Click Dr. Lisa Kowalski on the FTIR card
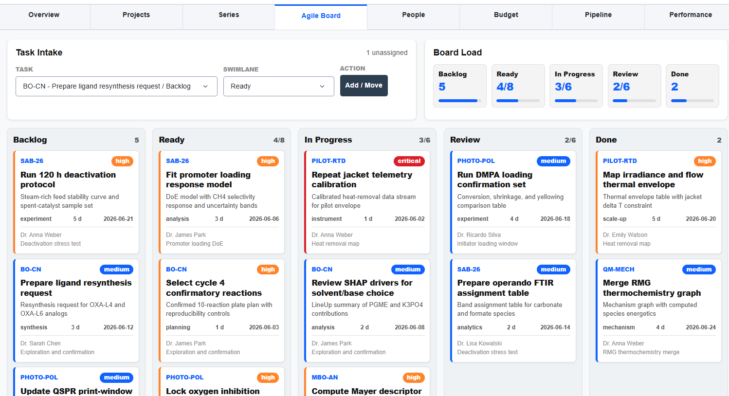729x396 pixels. (x=479, y=343)
